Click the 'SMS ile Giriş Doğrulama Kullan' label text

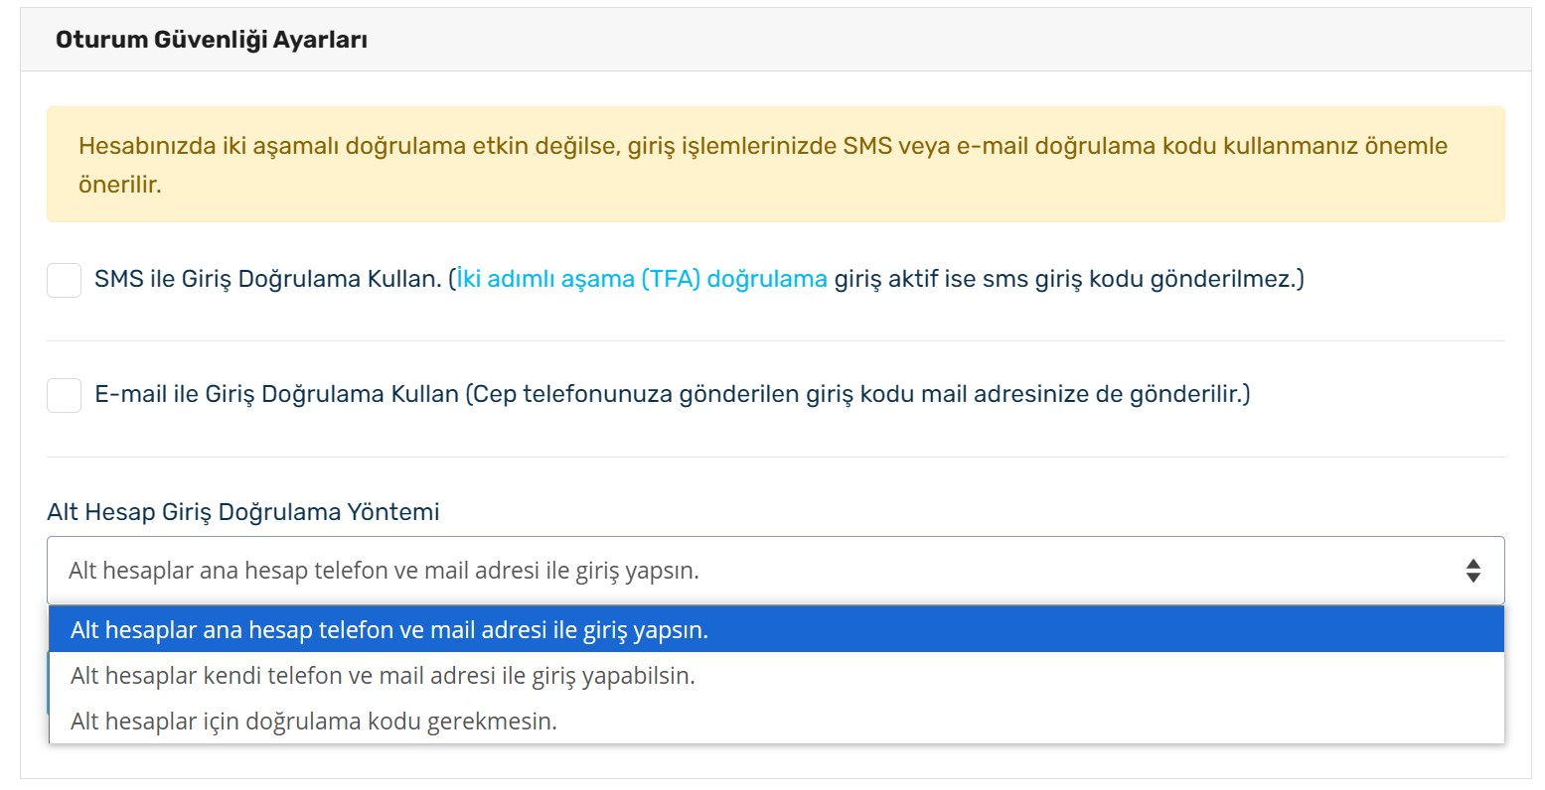268,279
